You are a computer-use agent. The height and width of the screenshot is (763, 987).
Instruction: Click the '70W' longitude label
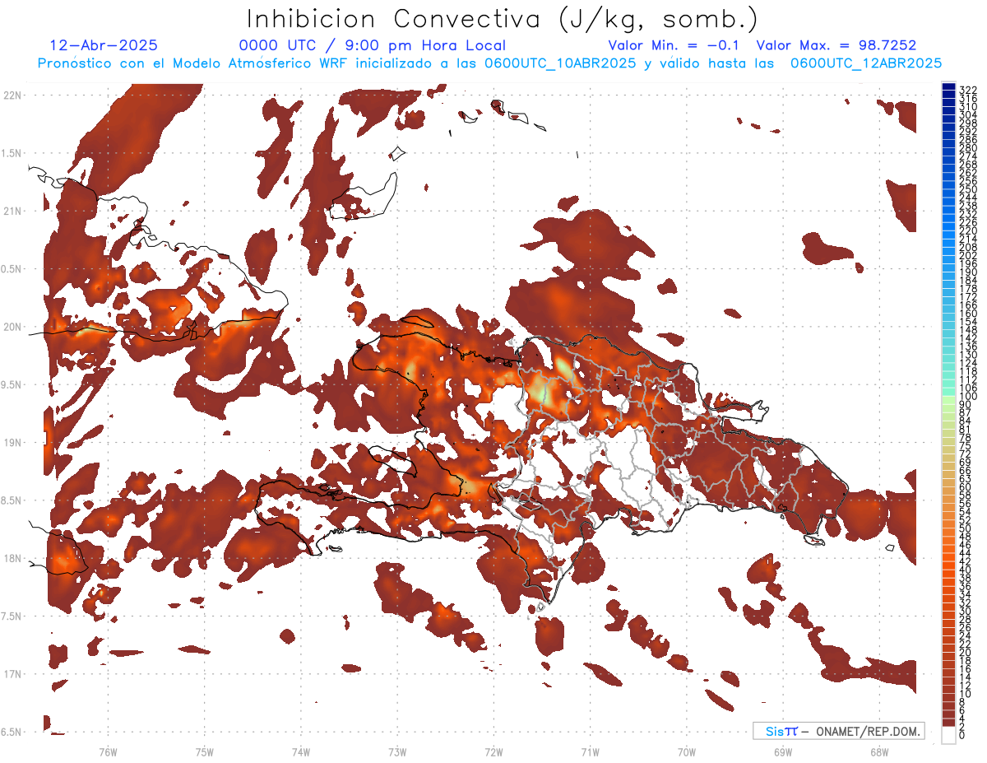point(687,751)
